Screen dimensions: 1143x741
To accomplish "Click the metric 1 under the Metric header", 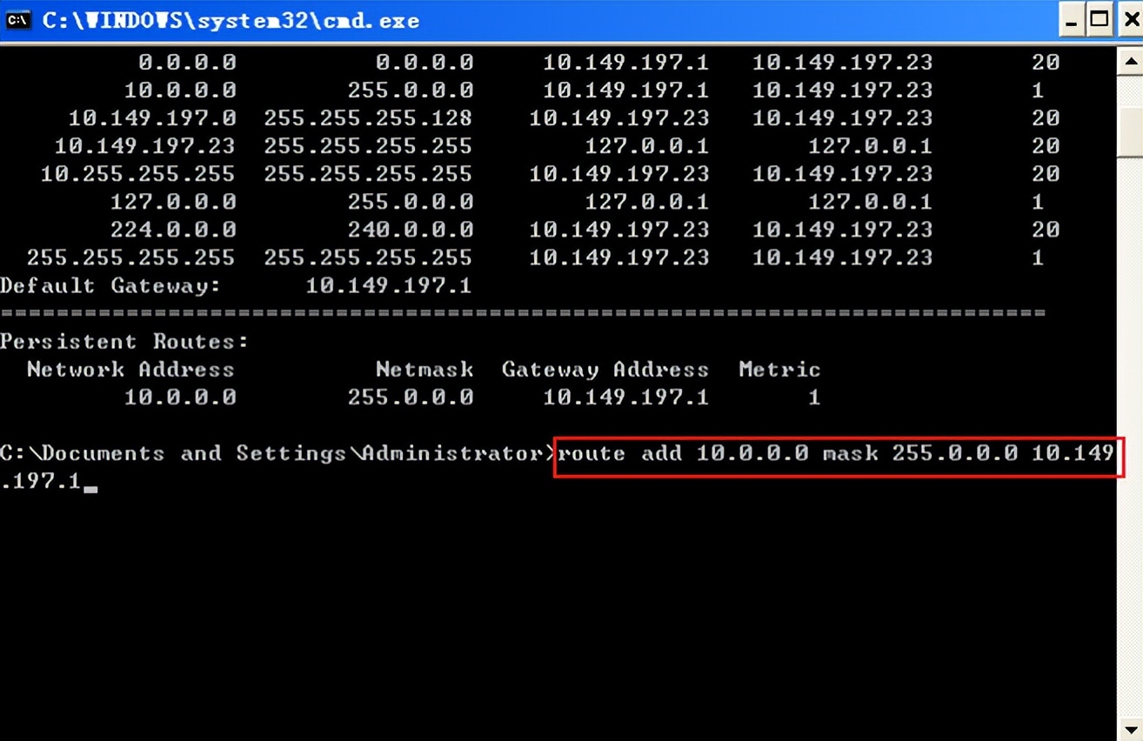I will [x=814, y=397].
